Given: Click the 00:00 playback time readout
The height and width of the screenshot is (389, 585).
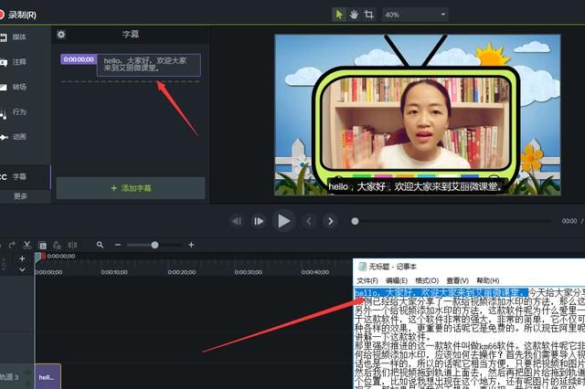Looking at the screenshot, I should point(569,221).
